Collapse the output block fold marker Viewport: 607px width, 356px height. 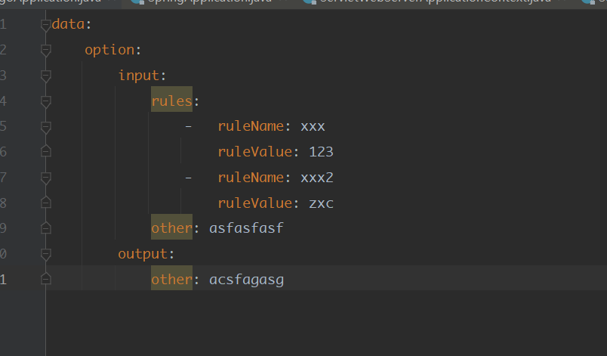click(46, 255)
